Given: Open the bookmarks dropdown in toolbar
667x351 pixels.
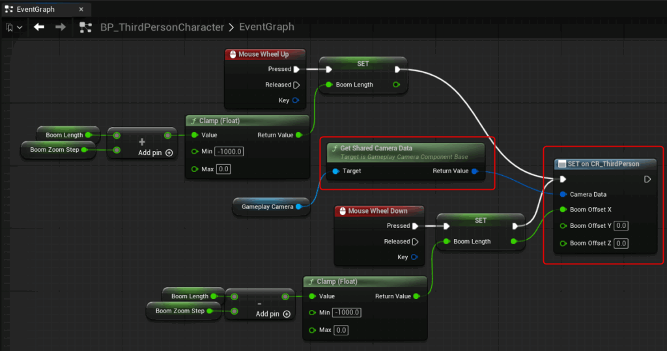Looking at the screenshot, I should tap(14, 27).
